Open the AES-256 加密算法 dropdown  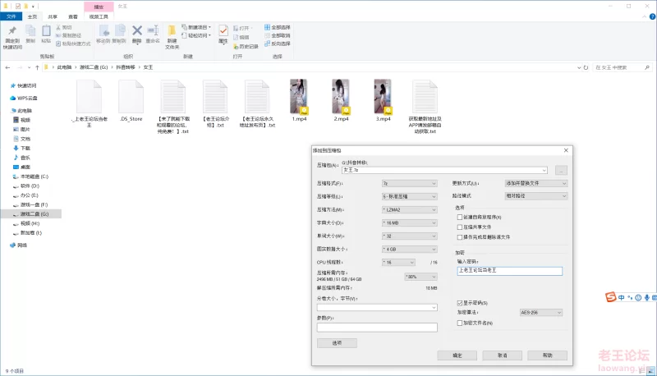(x=541, y=312)
